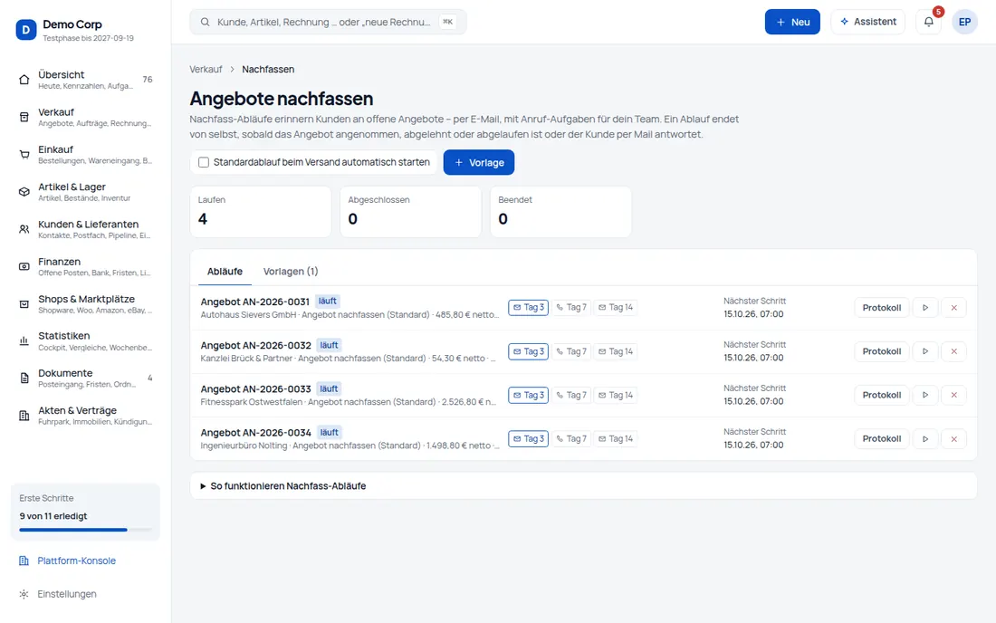Click the Abgeschlossen 0 stat card

pyautogui.click(x=410, y=212)
